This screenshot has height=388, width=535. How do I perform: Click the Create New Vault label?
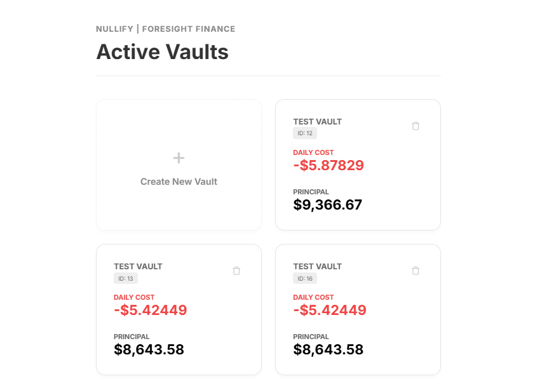pos(179,182)
